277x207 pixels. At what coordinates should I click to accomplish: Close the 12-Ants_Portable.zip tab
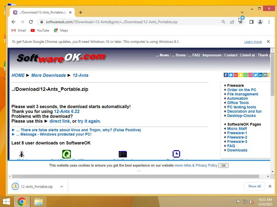tap(70, 12)
